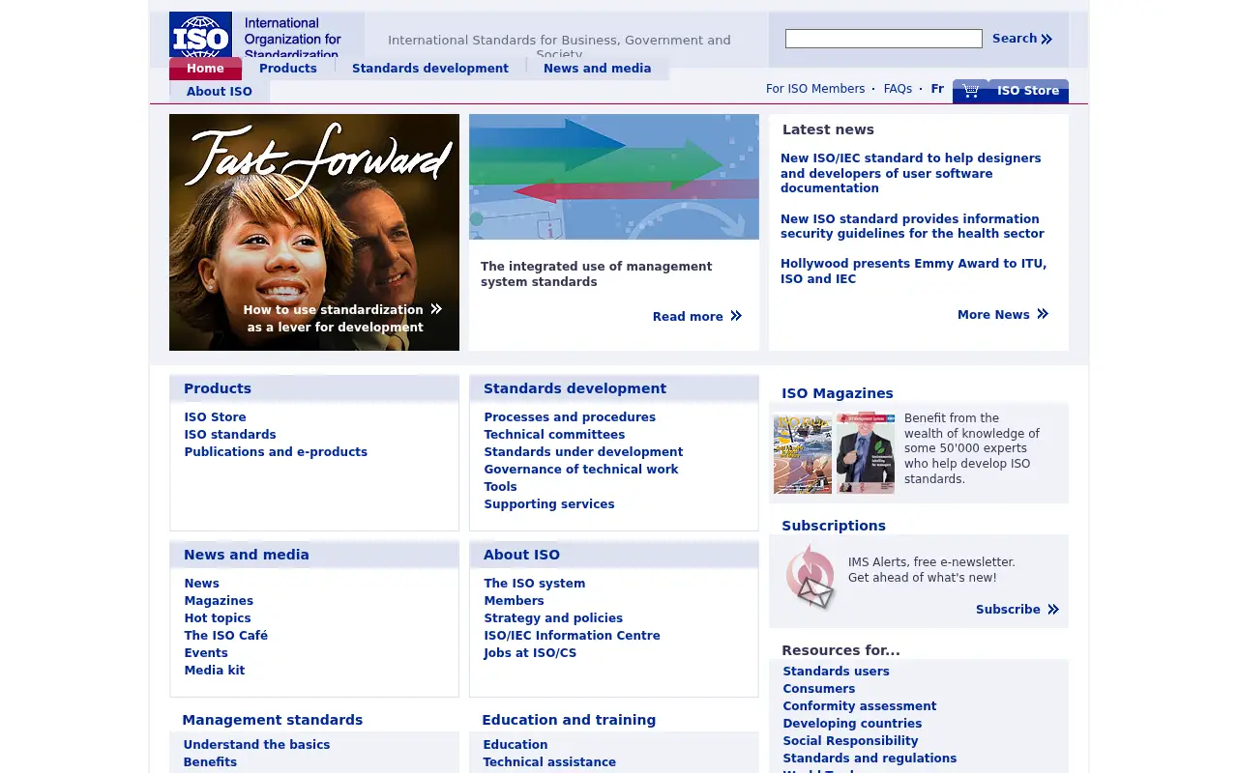Click the Subscribe link
Image resolution: width=1238 pixels, height=773 pixels.
tap(1017, 610)
